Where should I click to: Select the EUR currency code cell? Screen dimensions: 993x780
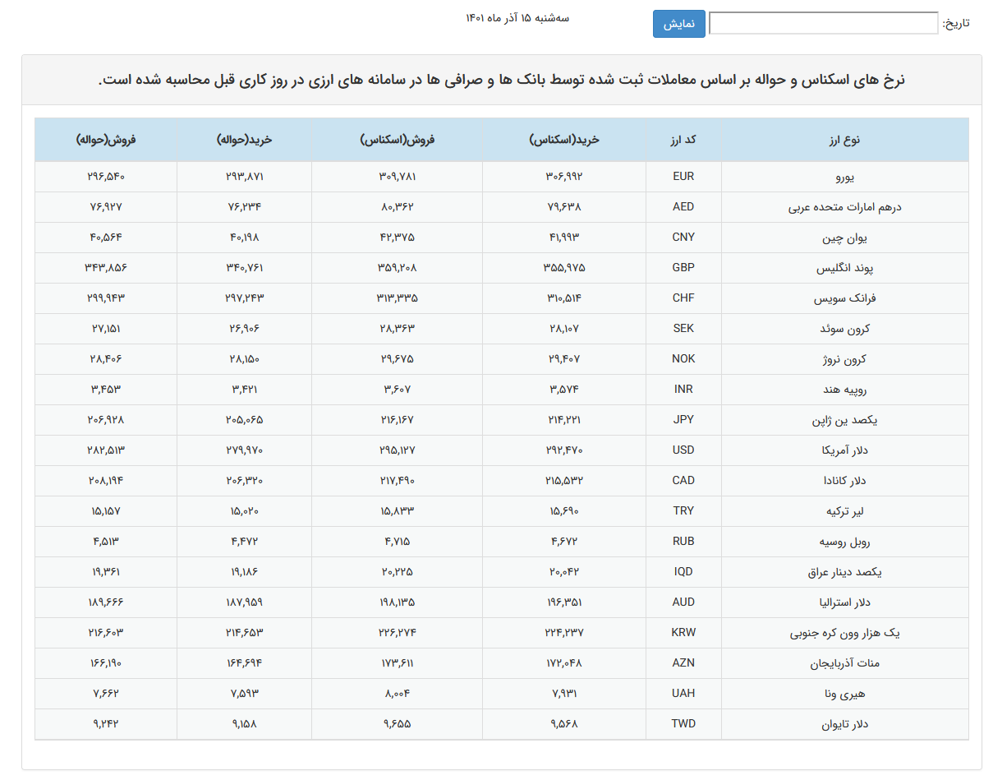pos(683,177)
